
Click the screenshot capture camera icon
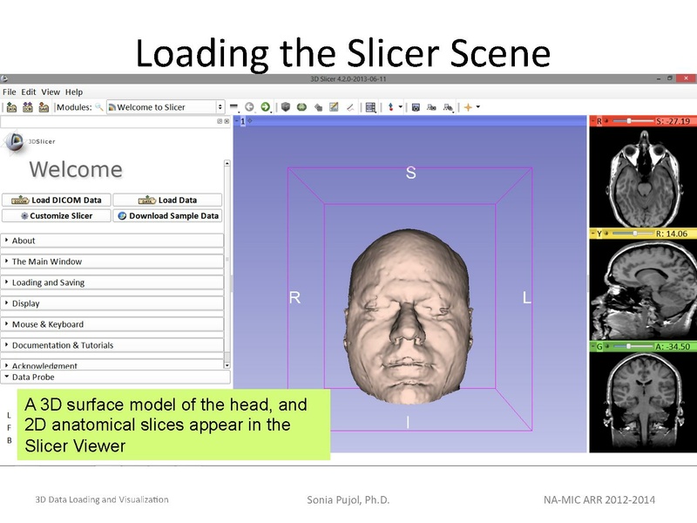click(x=416, y=107)
